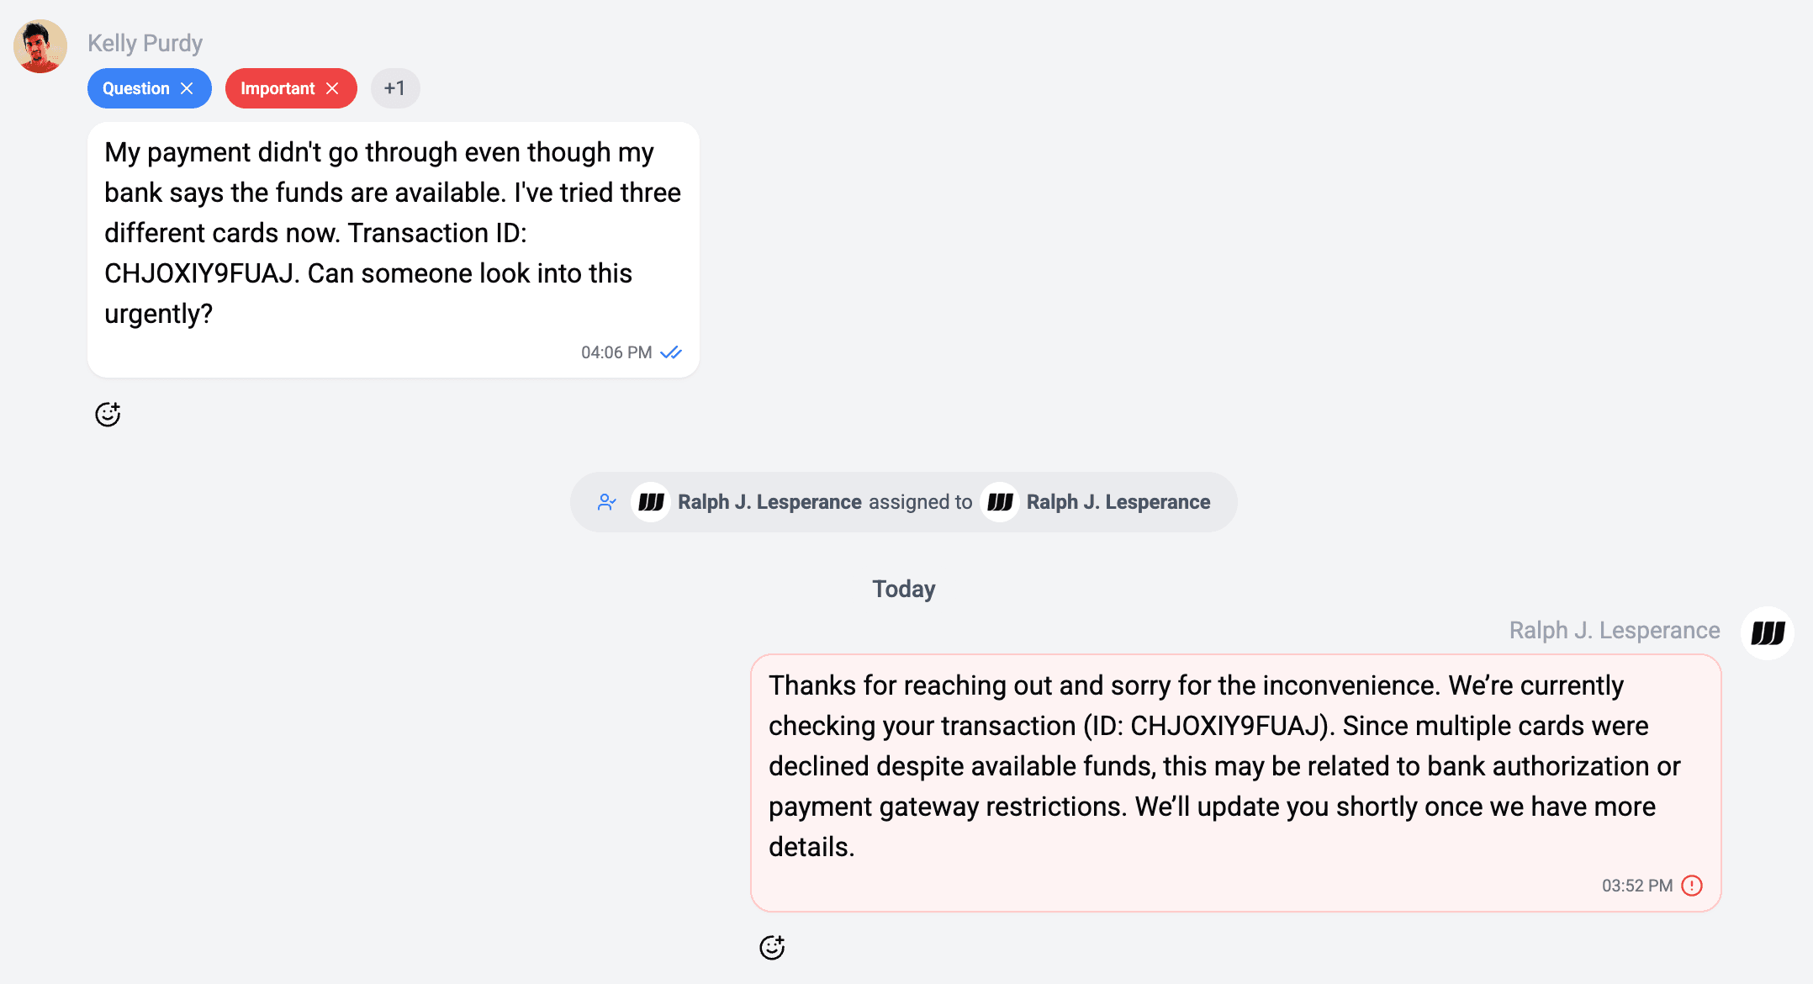Click the 03:52 PM timestamp
The height and width of the screenshot is (984, 1813).
(1636, 886)
